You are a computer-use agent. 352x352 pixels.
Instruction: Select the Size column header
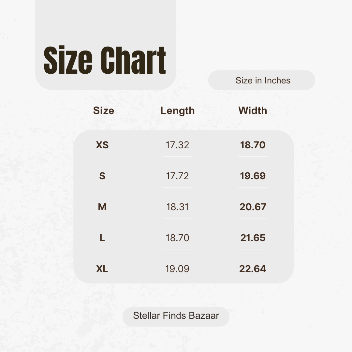click(104, 110)
